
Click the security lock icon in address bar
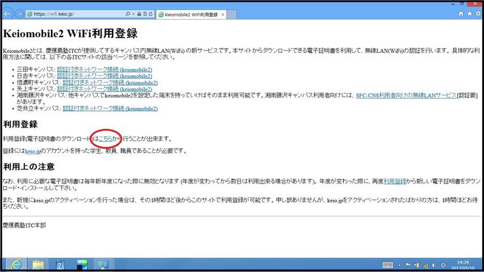coord(140,14)
